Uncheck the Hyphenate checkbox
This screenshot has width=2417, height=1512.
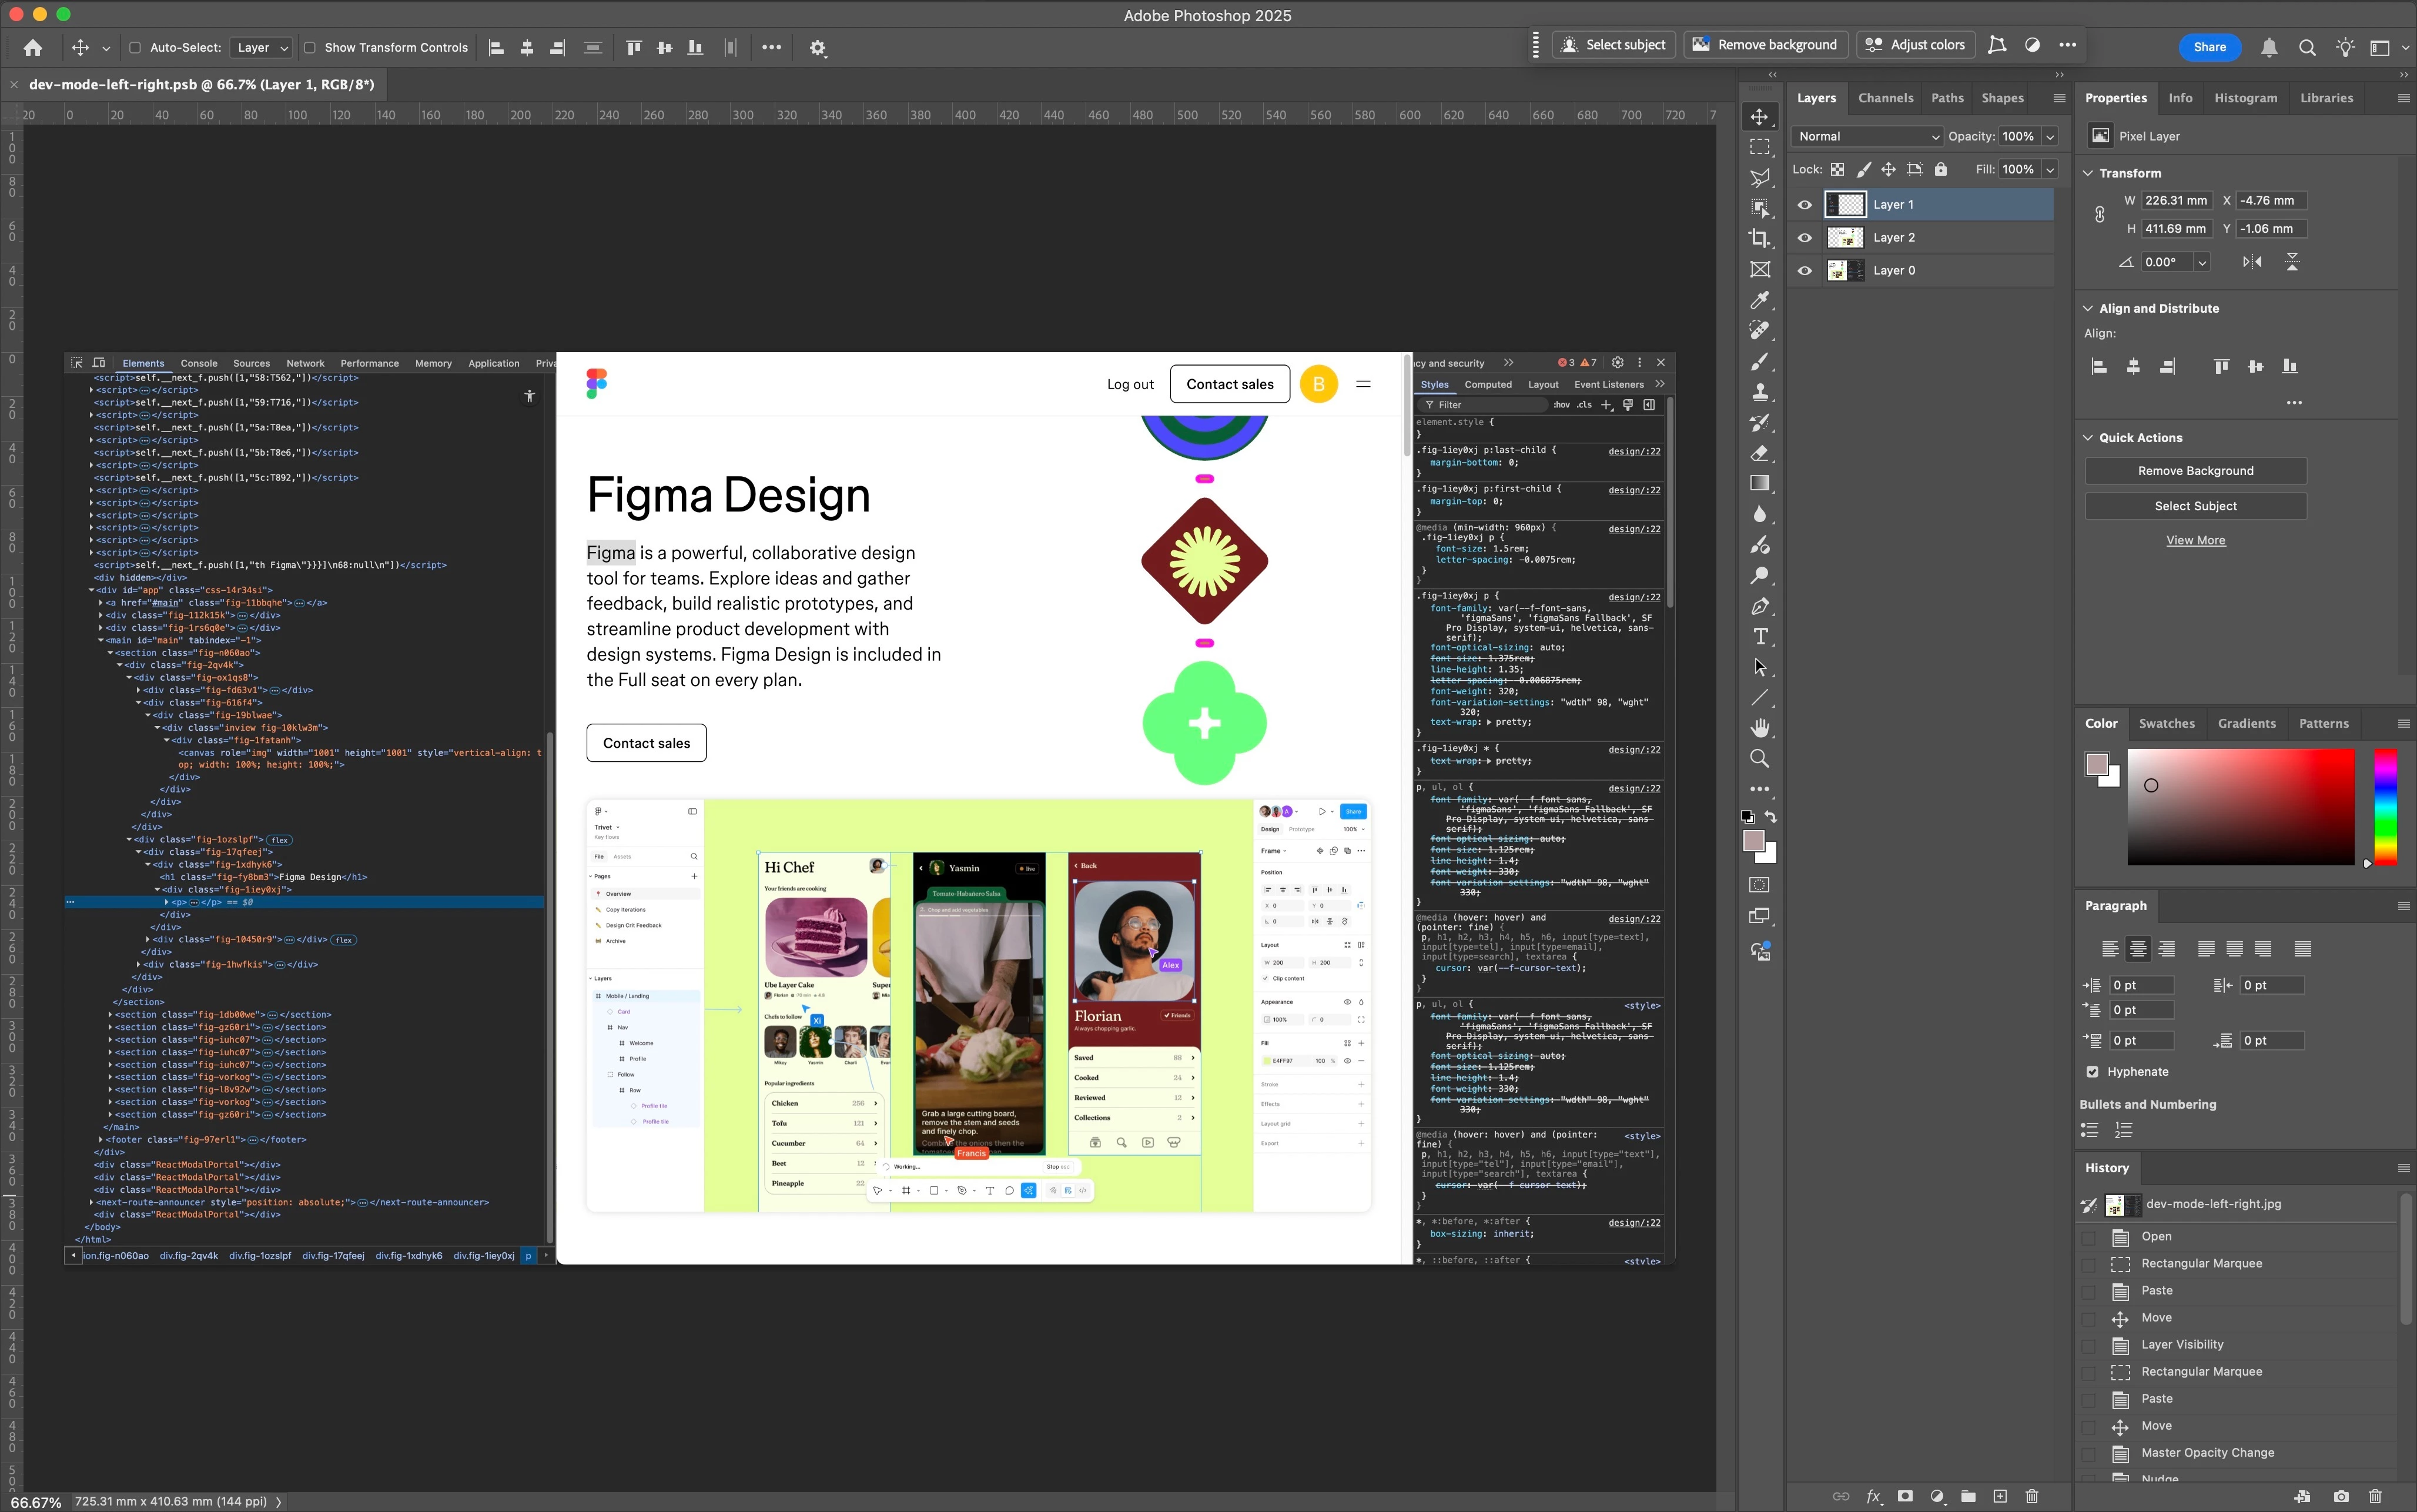(2092, 1071)
